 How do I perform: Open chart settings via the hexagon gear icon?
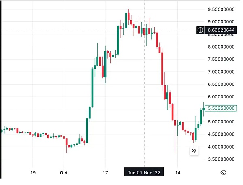pyautogui.click(x=223, y=172)
